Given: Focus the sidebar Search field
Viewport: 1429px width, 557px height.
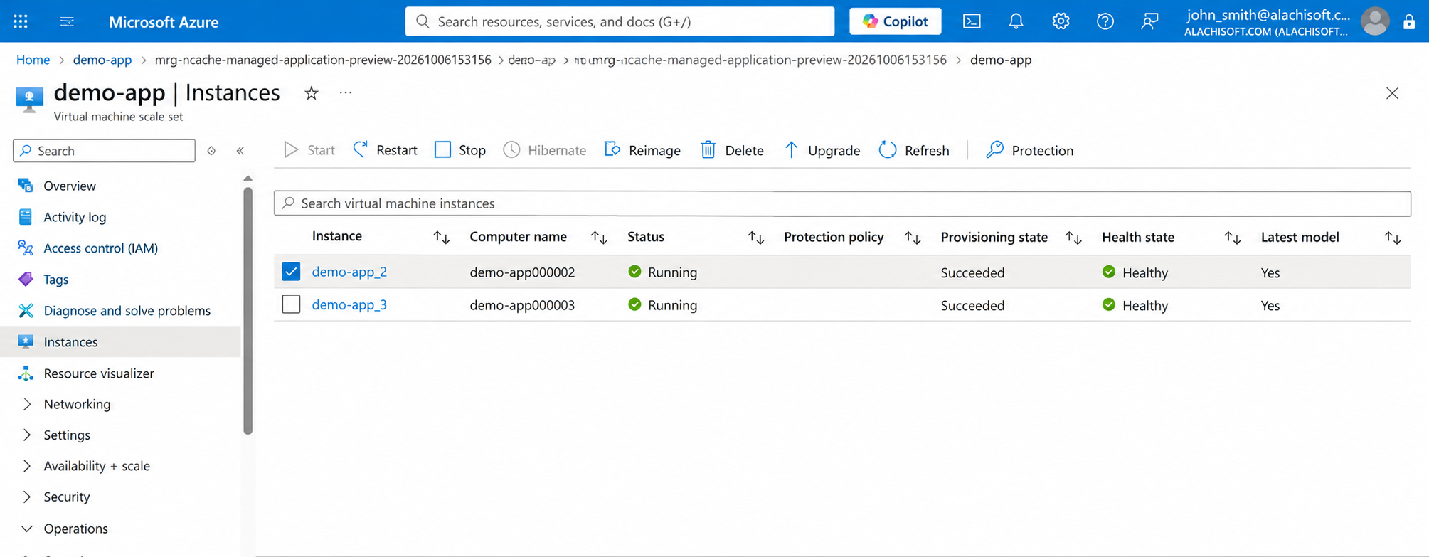Looking at the screenshot, I should [104, 151].
